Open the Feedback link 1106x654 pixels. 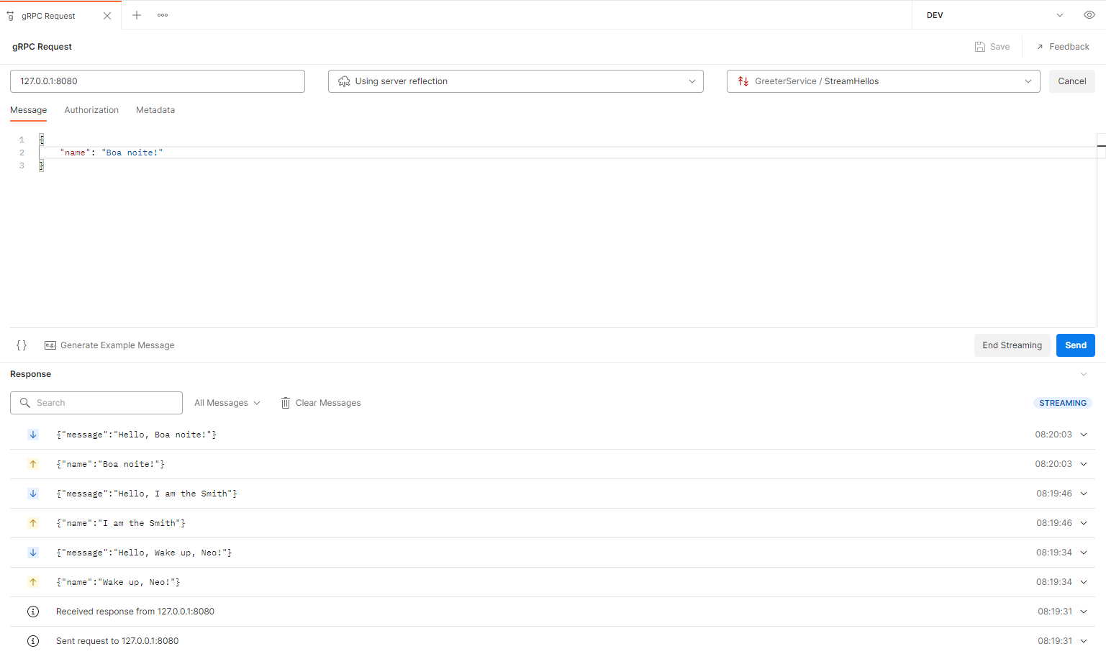pos(1062,47)
